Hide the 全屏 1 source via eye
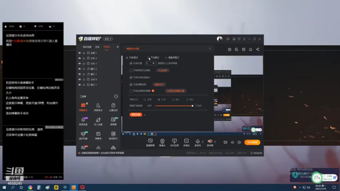This screenshot has width=340, height=191. 79,53
